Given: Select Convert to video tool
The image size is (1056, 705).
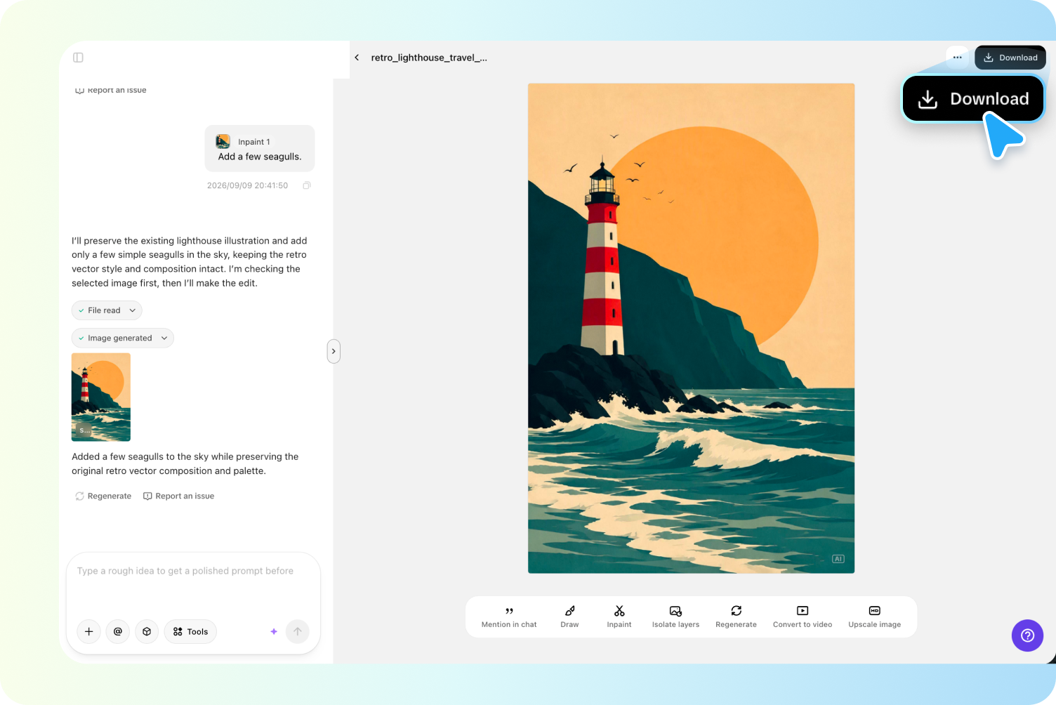Looking at the screenshot, I should [803, 617].
